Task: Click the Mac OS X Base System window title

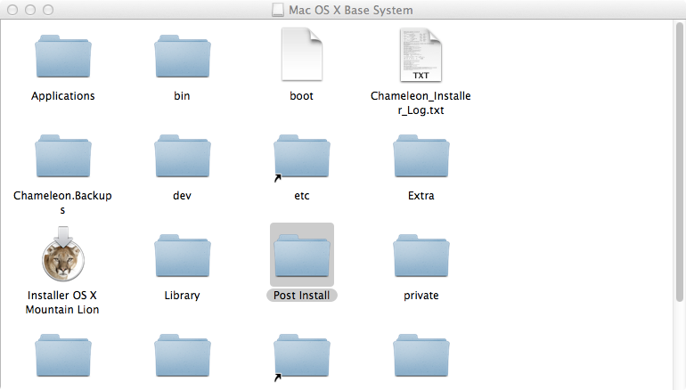Action: (x=351, y=11)
